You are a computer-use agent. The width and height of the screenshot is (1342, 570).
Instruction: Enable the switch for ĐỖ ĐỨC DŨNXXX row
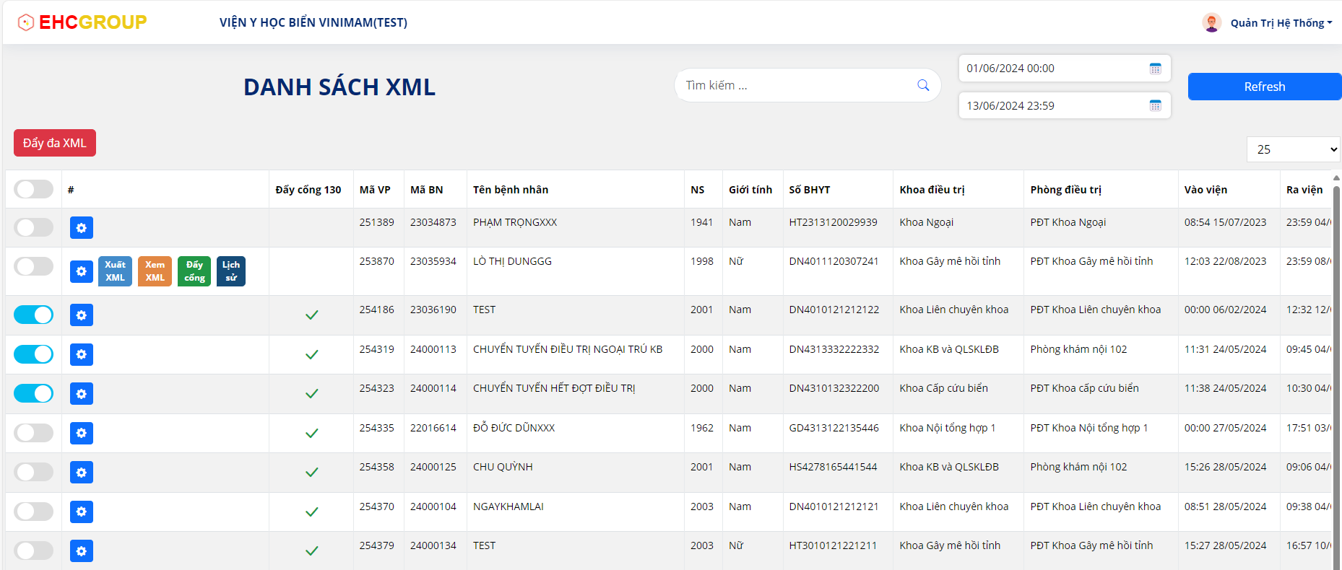pos(33,433)
